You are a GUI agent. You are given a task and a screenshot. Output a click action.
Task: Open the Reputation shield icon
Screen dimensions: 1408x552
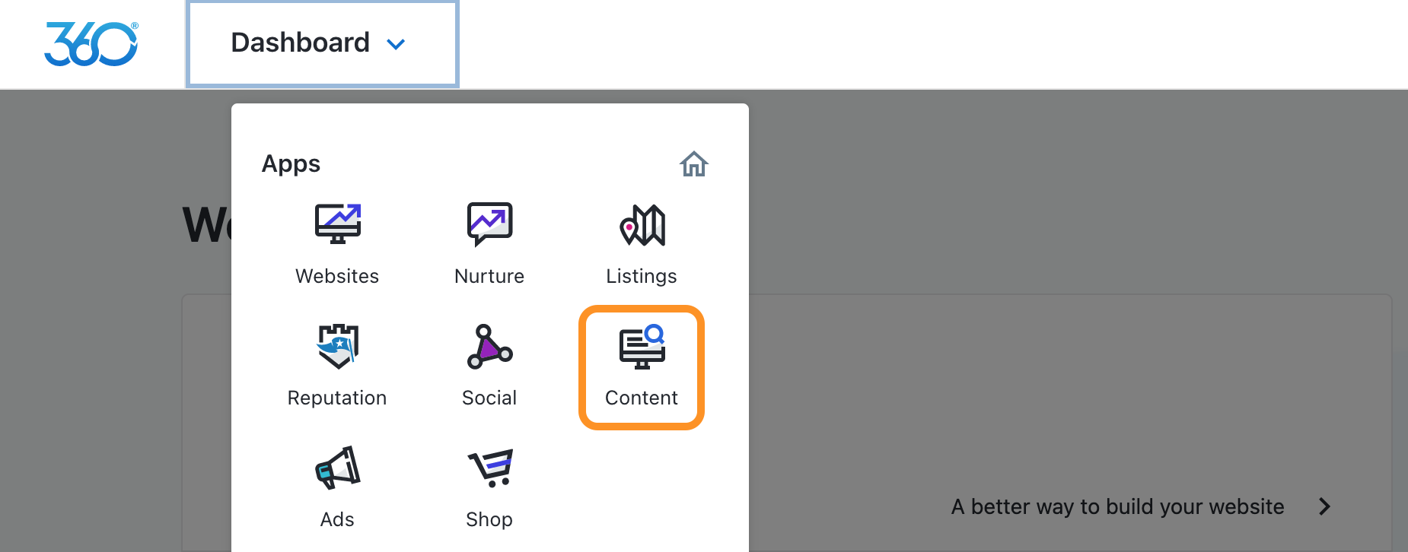coord(337,346)
